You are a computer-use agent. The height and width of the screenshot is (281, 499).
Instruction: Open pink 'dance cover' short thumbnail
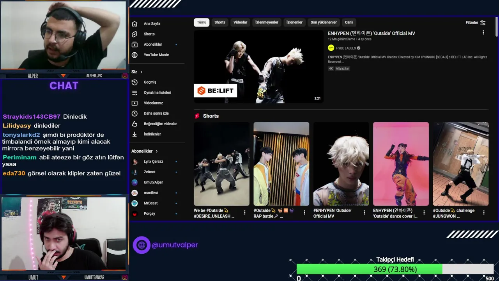click(401, 164)
